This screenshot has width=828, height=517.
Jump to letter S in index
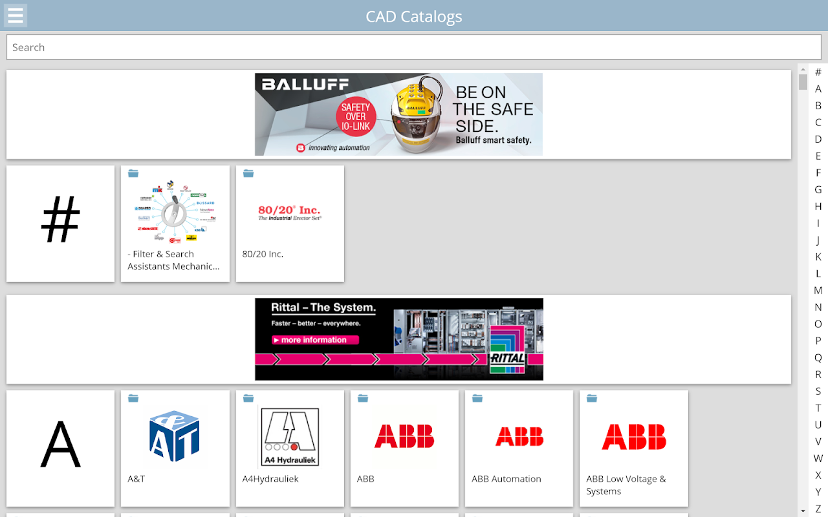pos(818,391)
